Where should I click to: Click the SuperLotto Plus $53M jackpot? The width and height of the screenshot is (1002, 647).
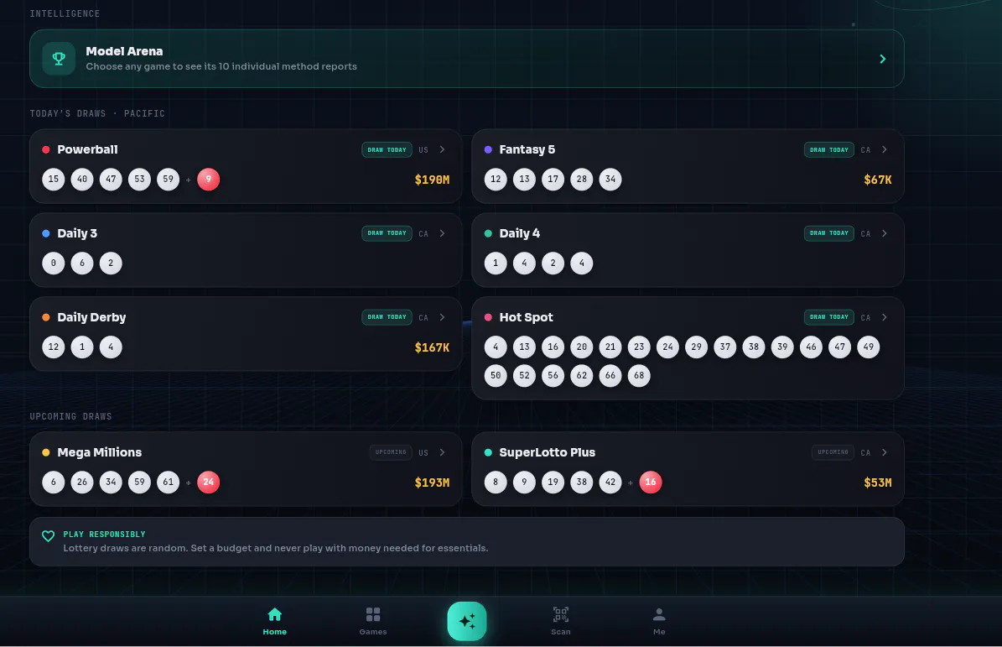click(877, 483)
